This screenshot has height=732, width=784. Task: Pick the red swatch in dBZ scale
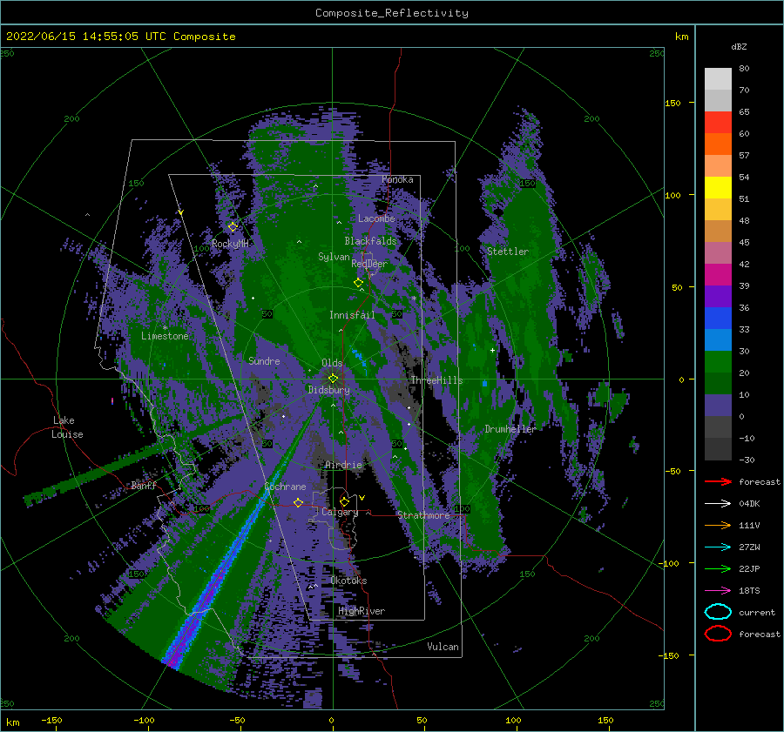coord(718,123)
